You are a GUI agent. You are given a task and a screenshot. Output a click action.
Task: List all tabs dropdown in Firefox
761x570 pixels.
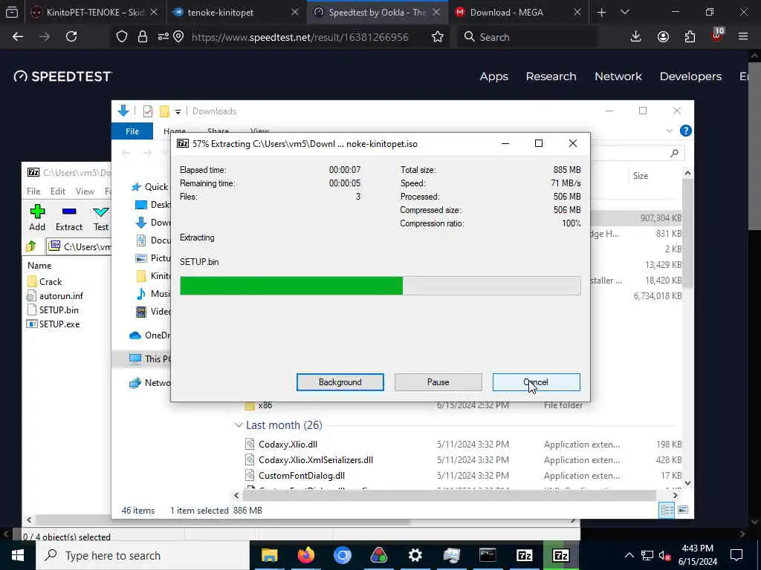(624, 12)
